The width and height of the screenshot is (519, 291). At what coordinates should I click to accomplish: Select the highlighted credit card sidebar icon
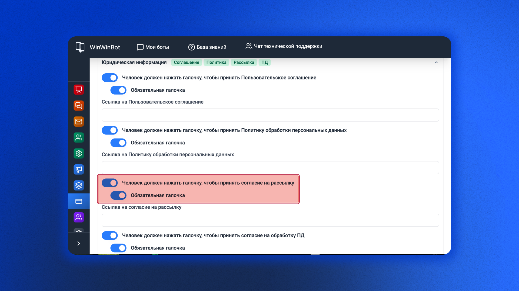(79, 201)
